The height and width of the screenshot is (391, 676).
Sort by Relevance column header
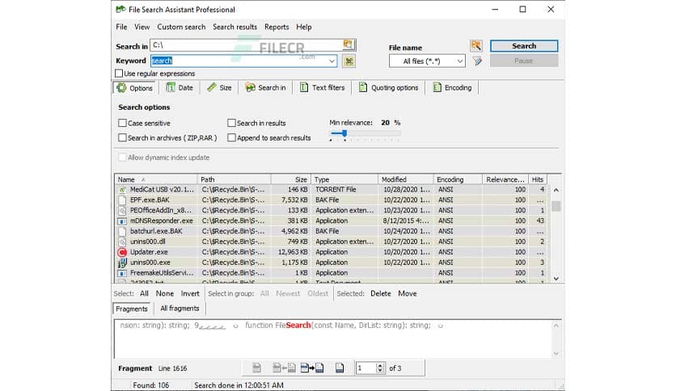(x=505, y=179)
